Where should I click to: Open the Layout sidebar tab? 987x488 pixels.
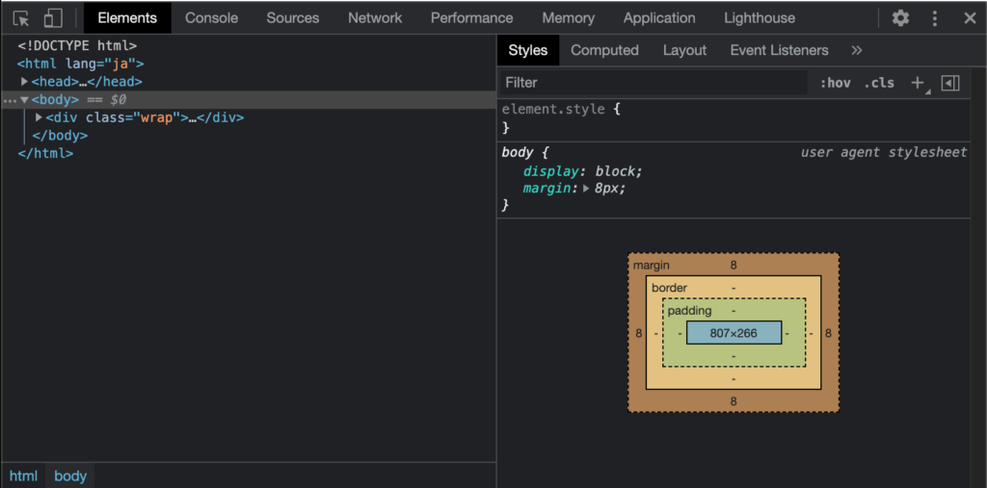pos(685,50)
